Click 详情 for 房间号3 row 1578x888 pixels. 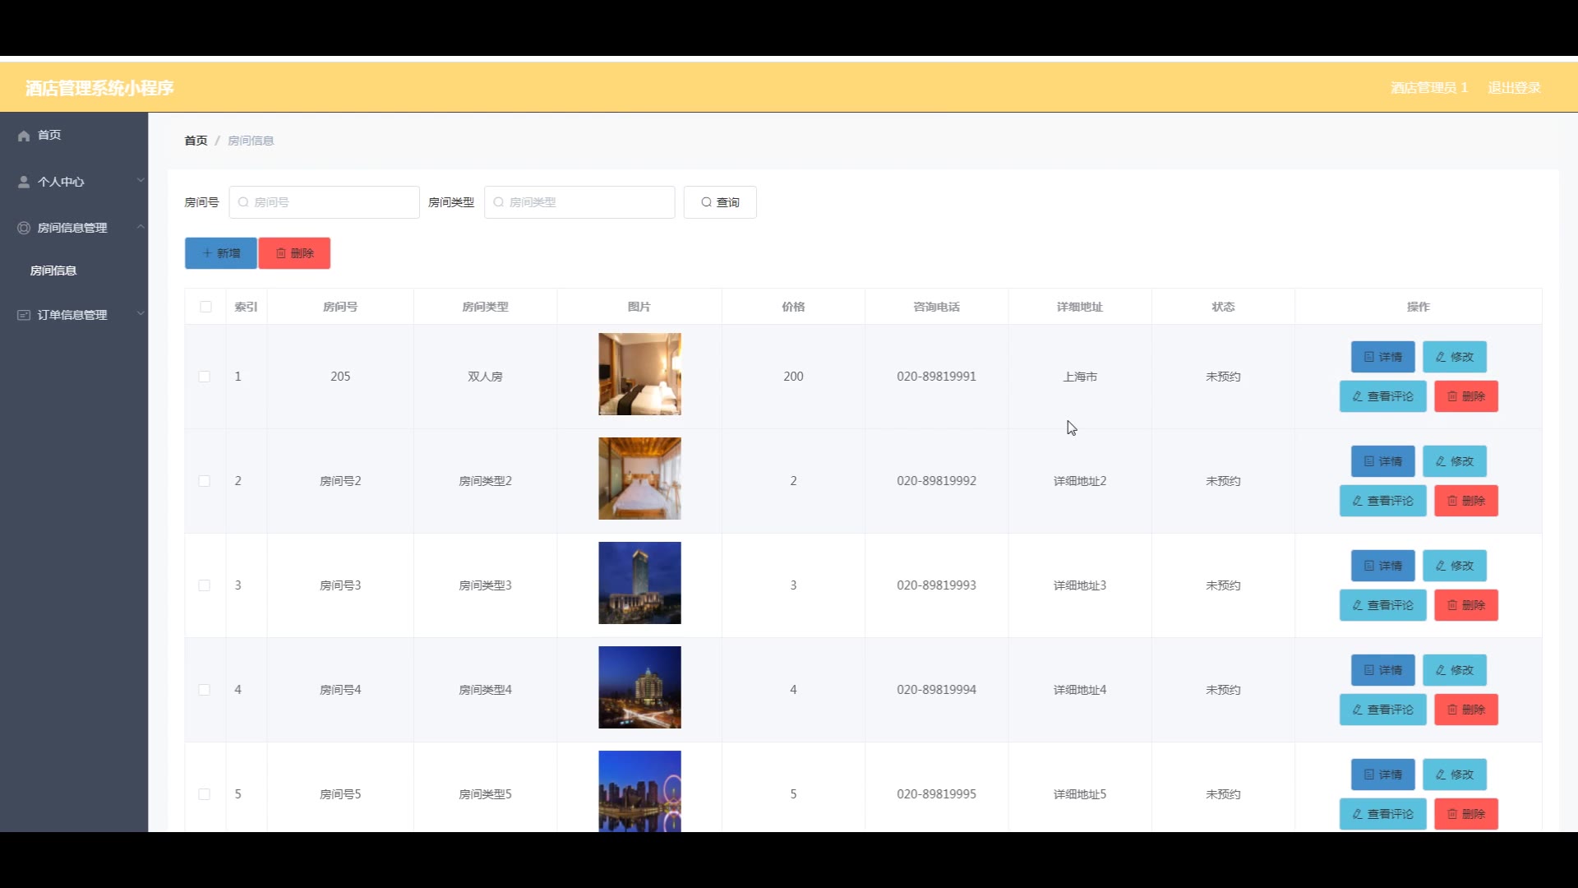coord(1383,566)
